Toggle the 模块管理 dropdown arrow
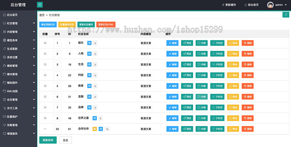The image size is (291, 147). [x=34, y=74]
